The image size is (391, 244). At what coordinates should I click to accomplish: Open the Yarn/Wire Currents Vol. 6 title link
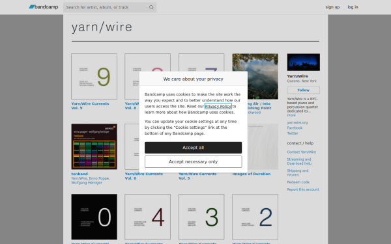pyautogui.click(x=144, y=176)
